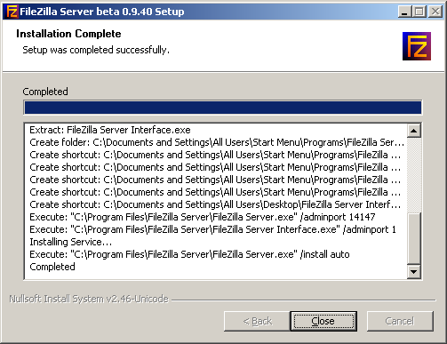447x344 pixels.
Task: Click the greyed-out Cancel button
Action: pyautogui.click(x=400, y=321)
